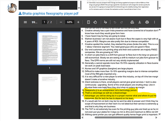Click the page number input field

(44, 22)
